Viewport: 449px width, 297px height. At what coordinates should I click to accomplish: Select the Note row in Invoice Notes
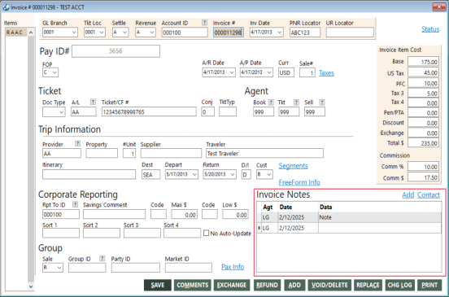pos(349,217)
